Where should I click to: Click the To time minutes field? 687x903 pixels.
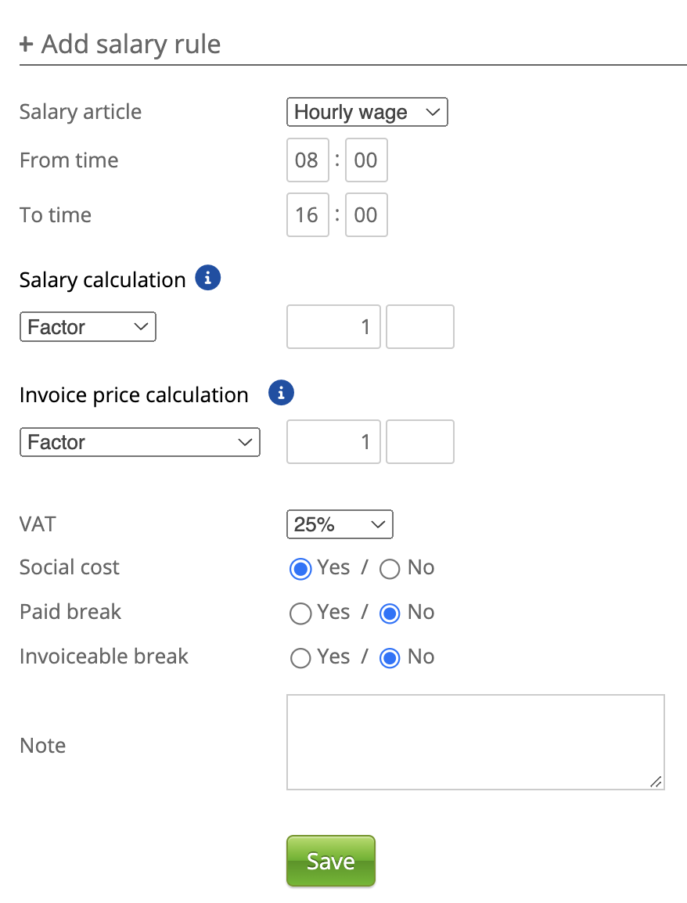point(366,215)
